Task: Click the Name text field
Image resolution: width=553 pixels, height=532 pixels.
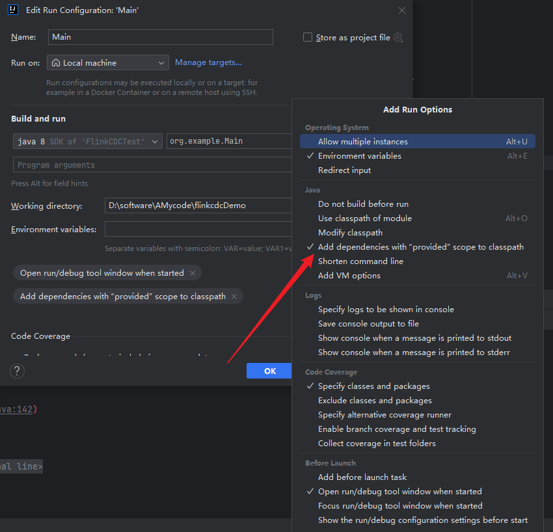Action: click(x=160, y=37)
